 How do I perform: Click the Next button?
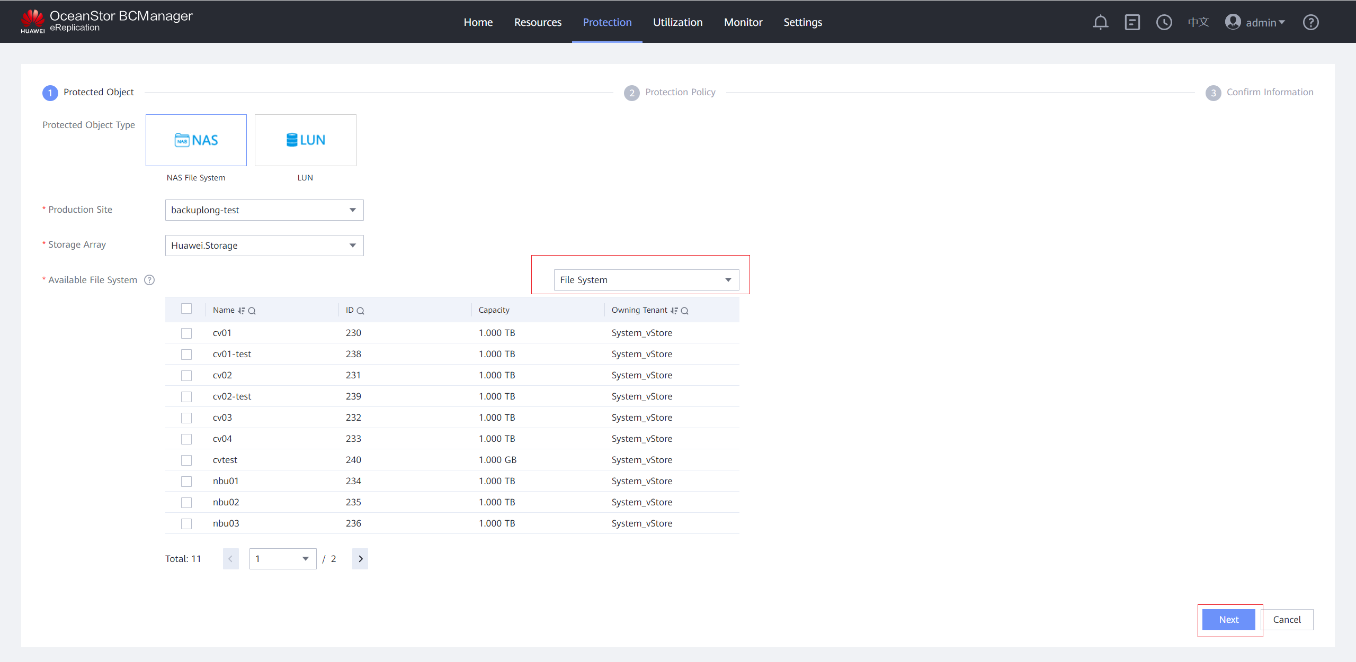click(x=1228, y=620)
